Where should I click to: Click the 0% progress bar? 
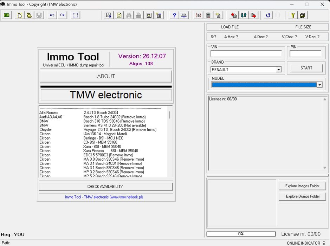[241, 234]
